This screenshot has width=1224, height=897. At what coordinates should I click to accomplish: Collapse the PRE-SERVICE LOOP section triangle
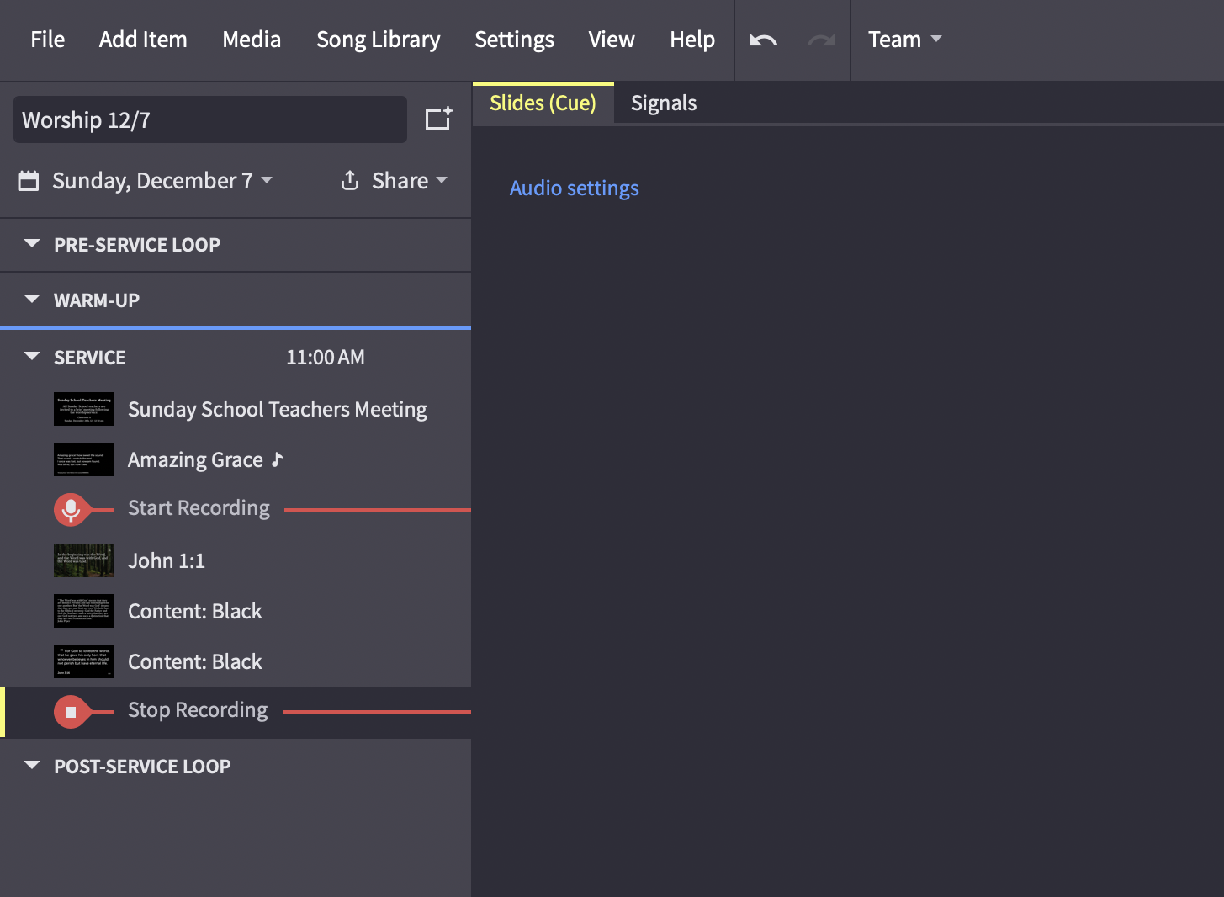point(32,244)
